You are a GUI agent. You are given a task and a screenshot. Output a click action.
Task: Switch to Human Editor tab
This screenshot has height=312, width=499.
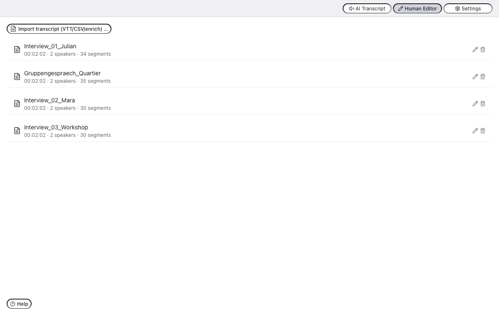click(417, 8)
